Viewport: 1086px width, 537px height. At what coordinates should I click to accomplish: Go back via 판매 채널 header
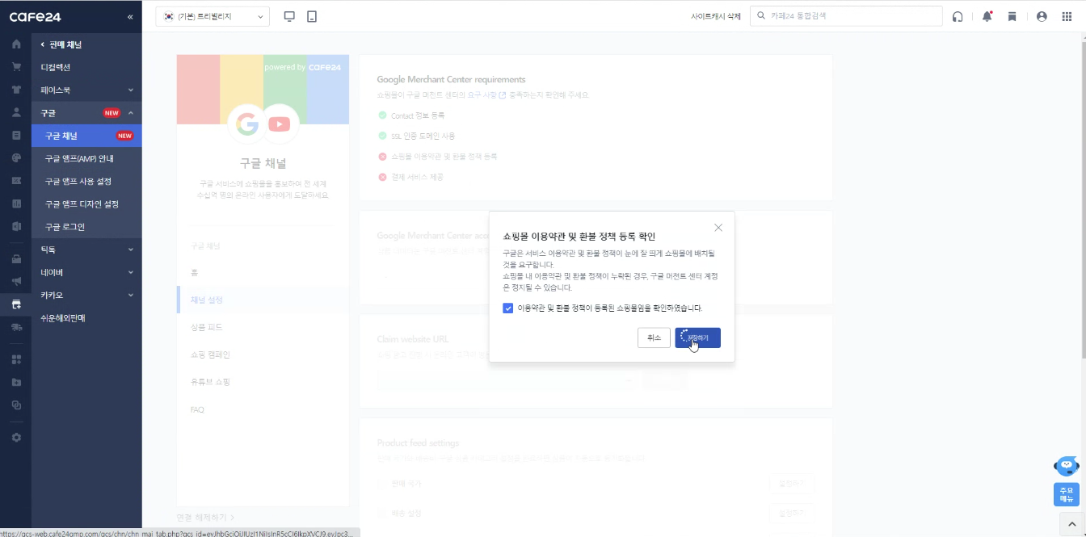coord(61,44)
